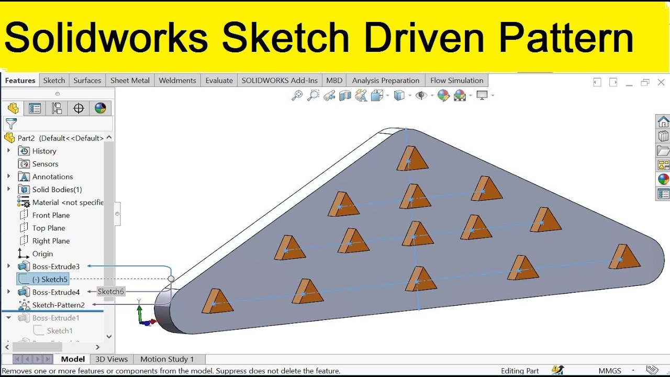Switch to ConfigurationManager tab icon
670x377 pixels.
[x=57, y=108]
